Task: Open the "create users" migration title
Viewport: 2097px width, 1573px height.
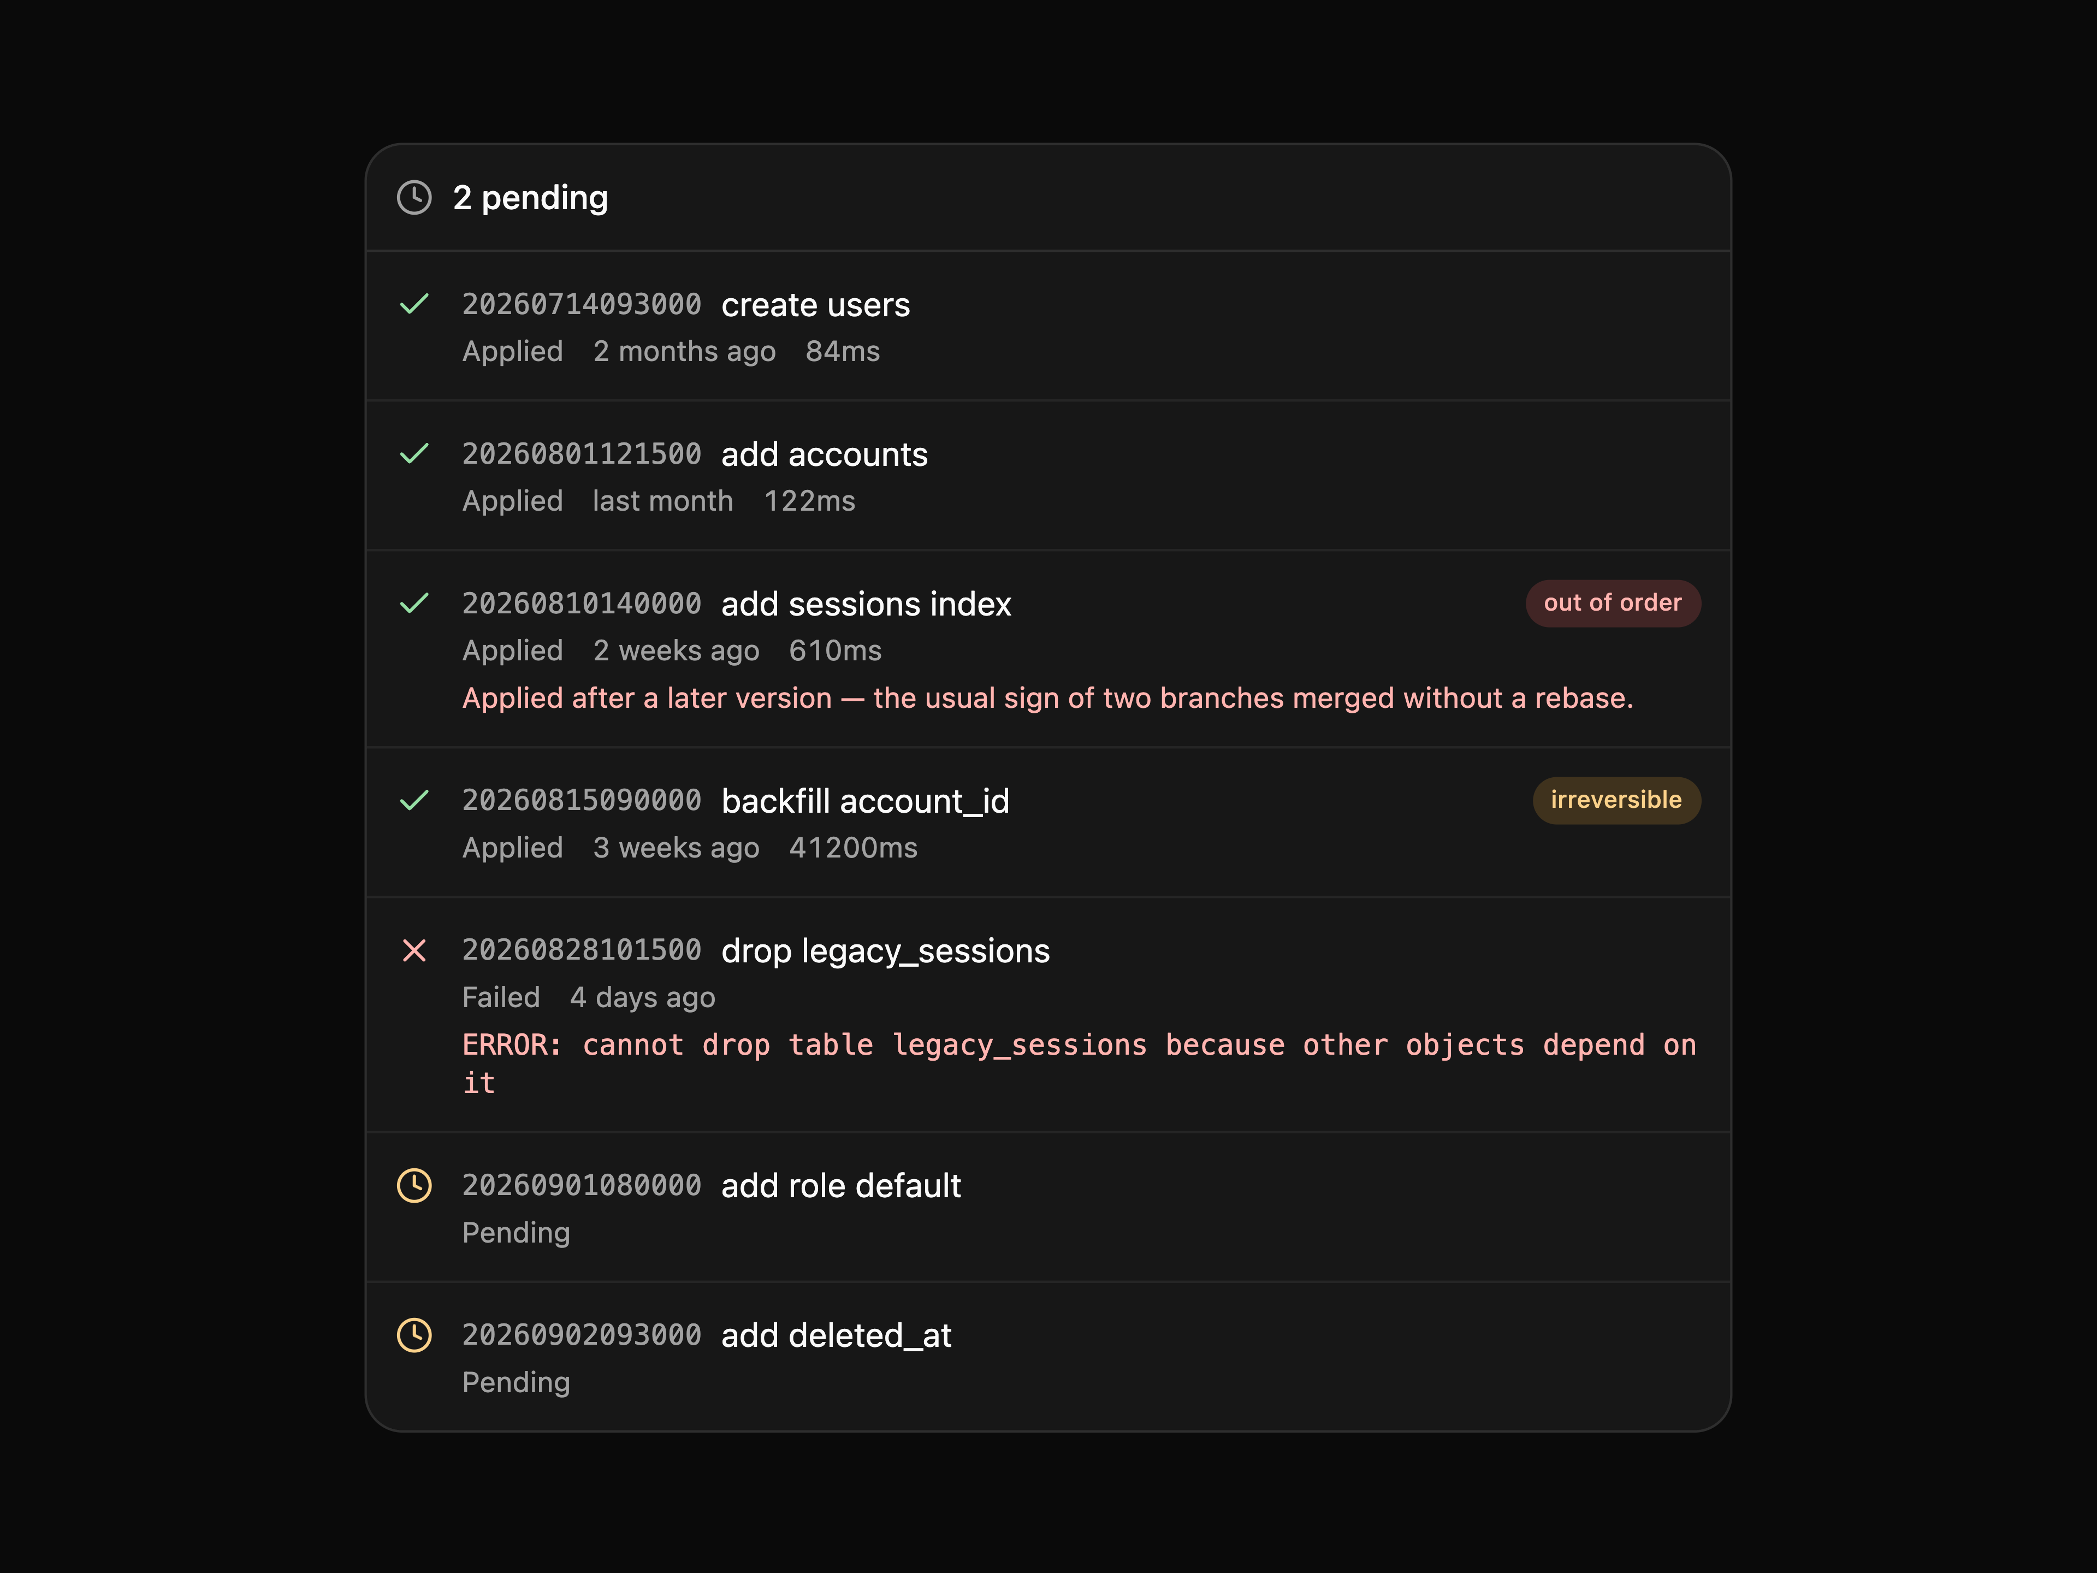Action: coord(815,304)
